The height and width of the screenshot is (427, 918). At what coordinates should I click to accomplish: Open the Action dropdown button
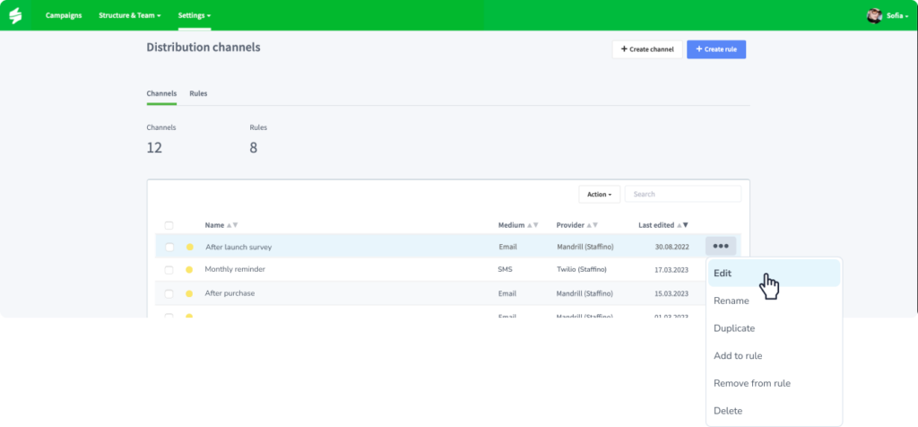600,195
